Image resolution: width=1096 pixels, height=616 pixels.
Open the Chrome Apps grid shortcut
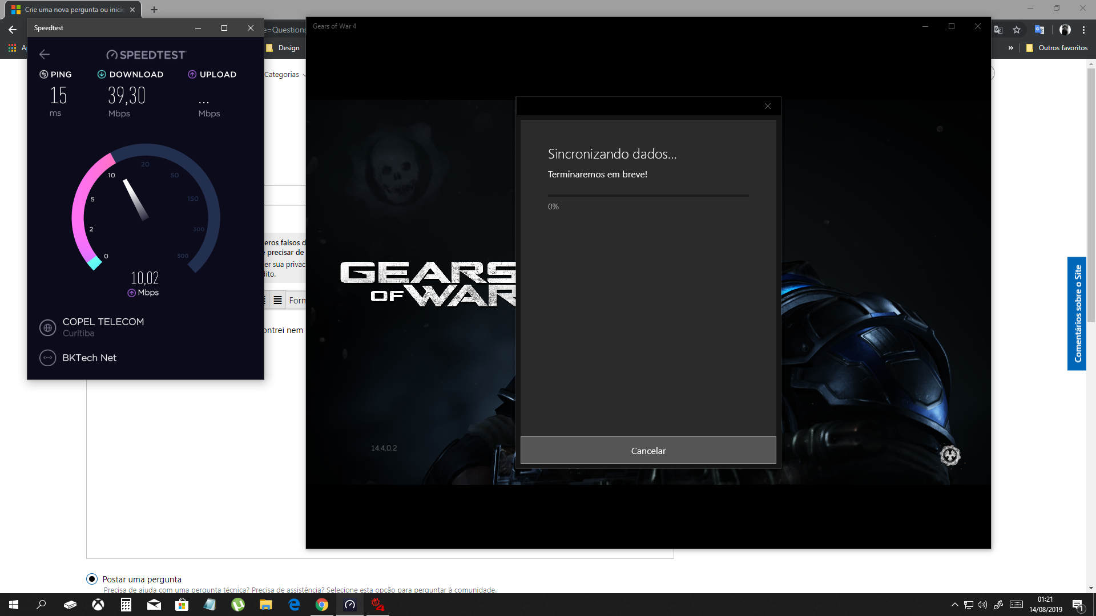click(x=12, y=48)
